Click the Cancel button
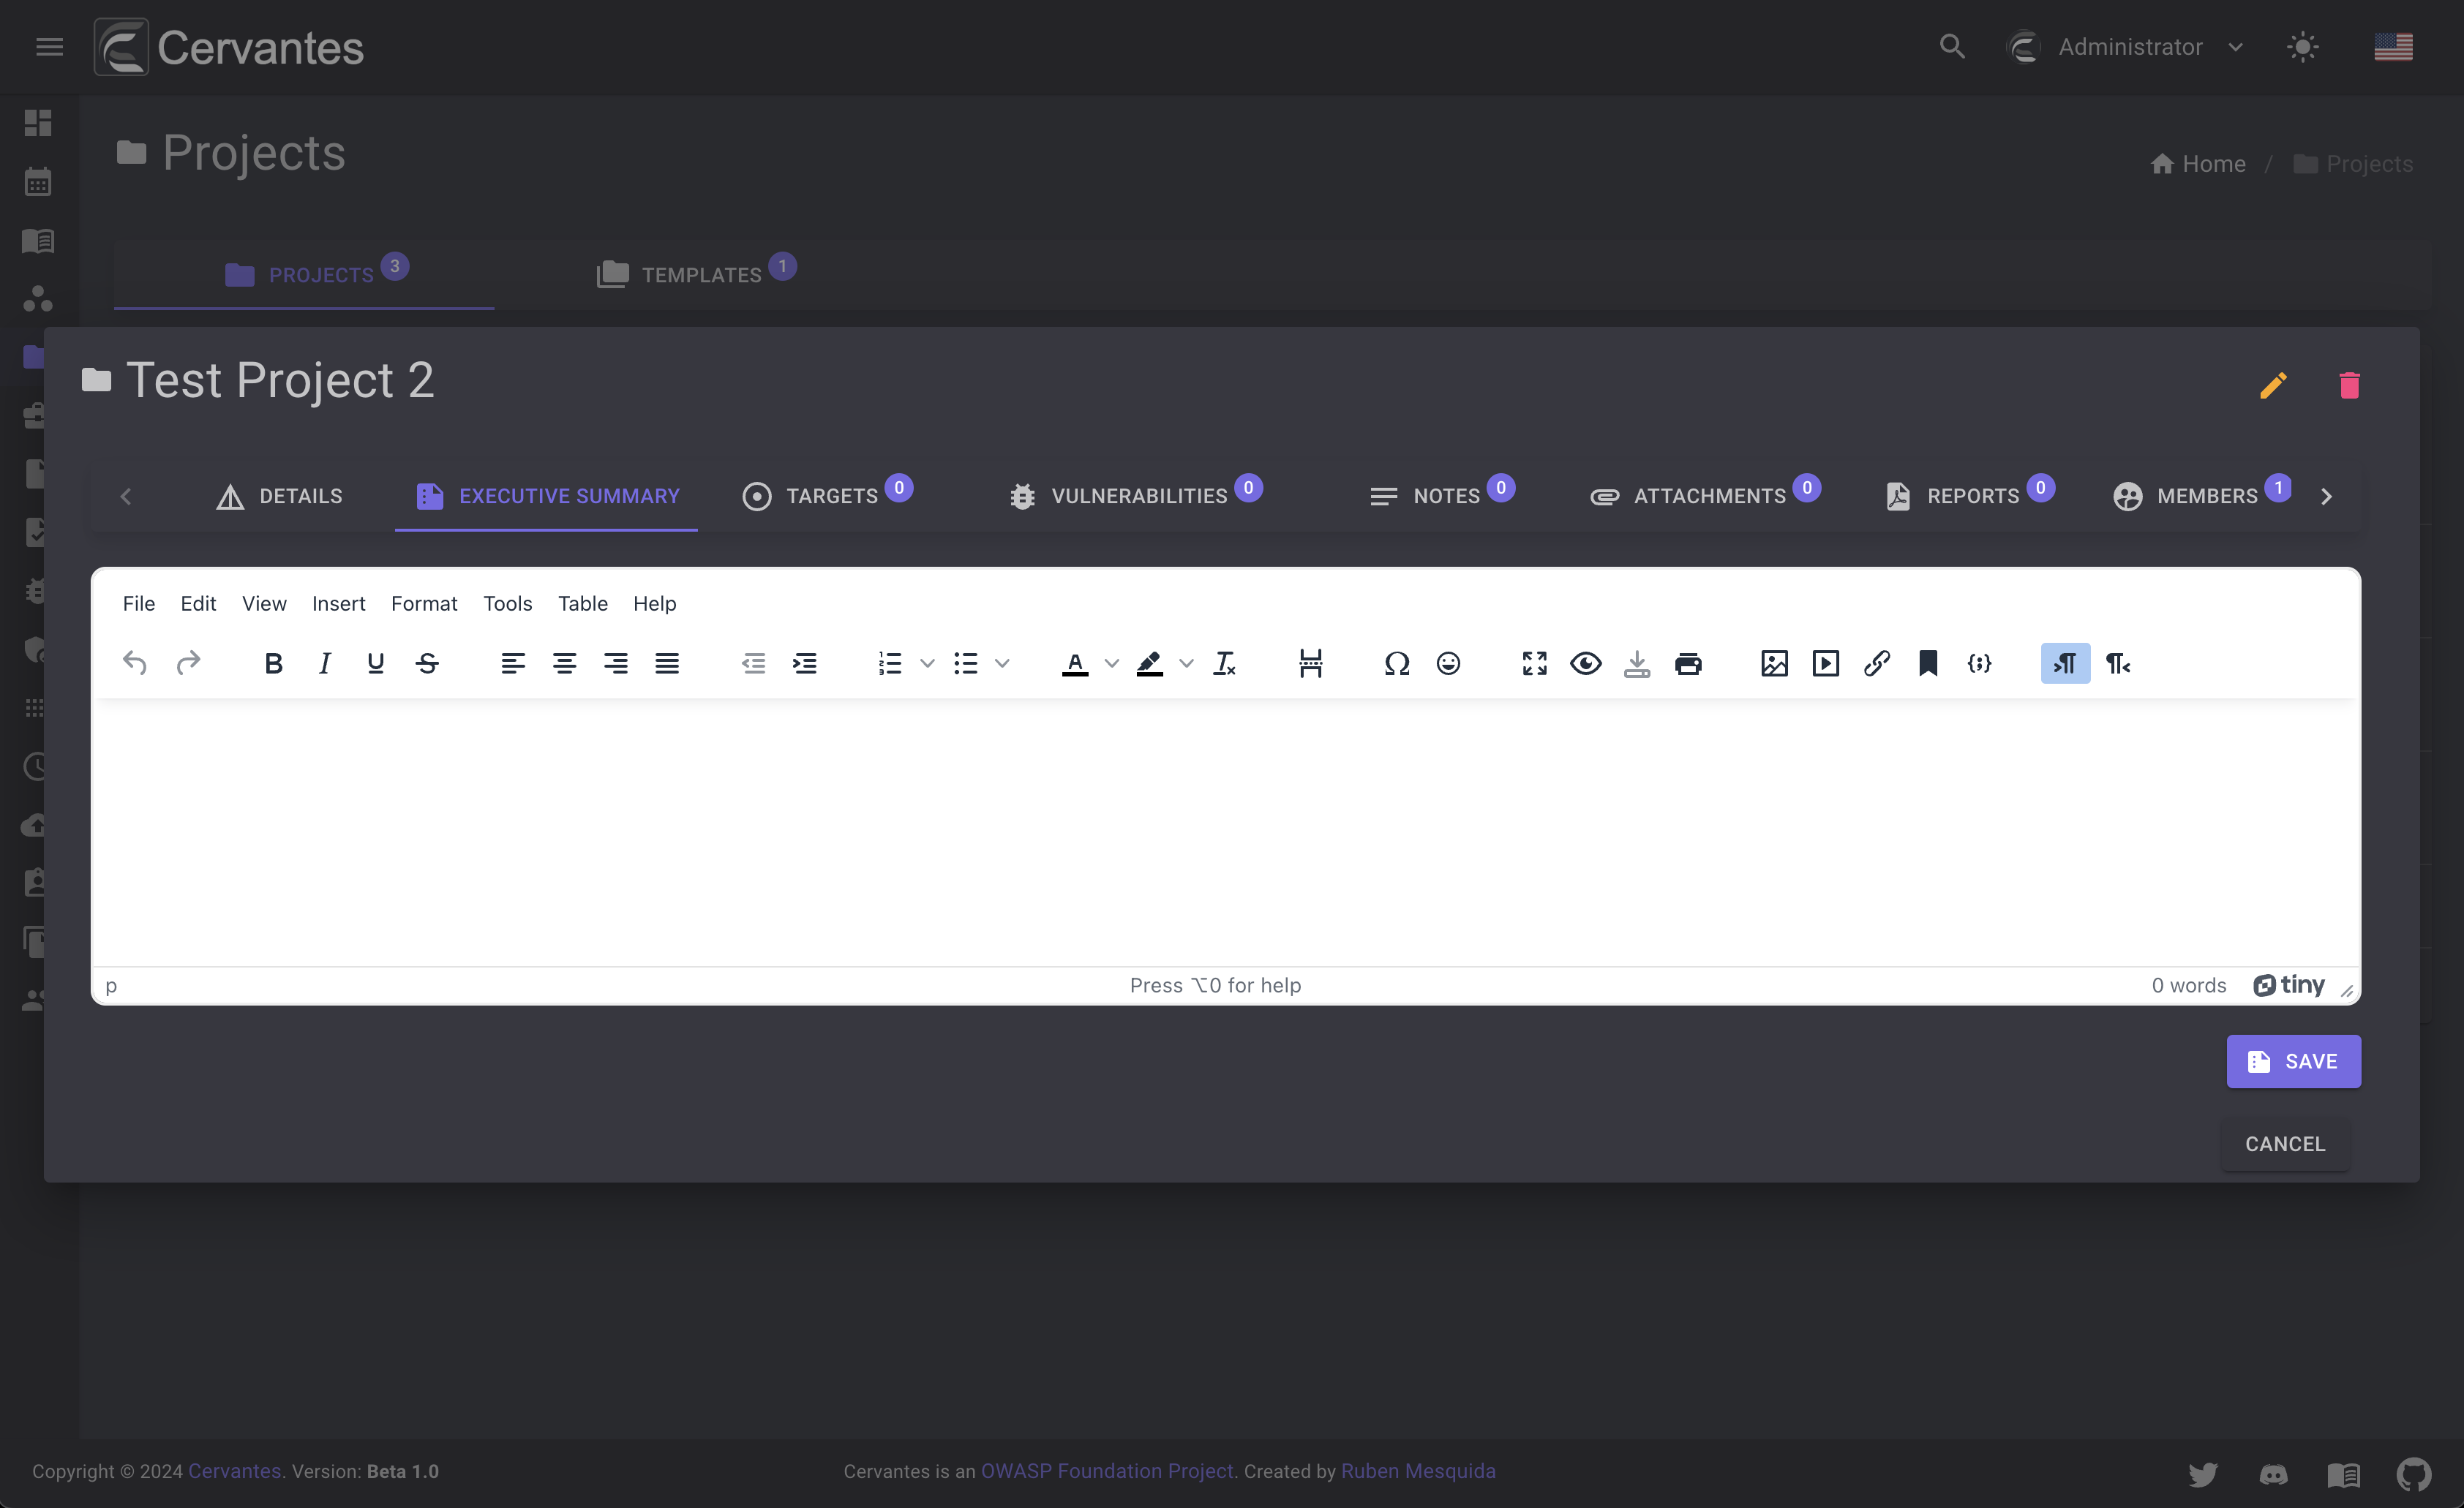 pyautogui.click(x=2285, y=1145)
